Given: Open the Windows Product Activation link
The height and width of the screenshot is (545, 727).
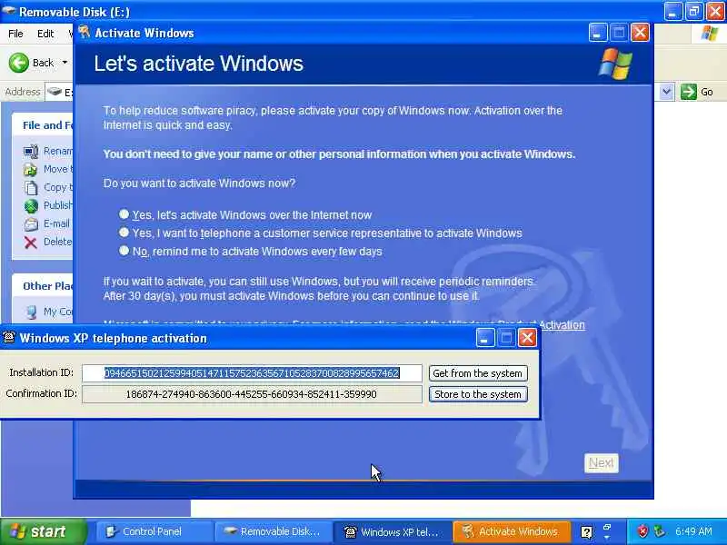Looking at the screenshot, I should point(562,325).
